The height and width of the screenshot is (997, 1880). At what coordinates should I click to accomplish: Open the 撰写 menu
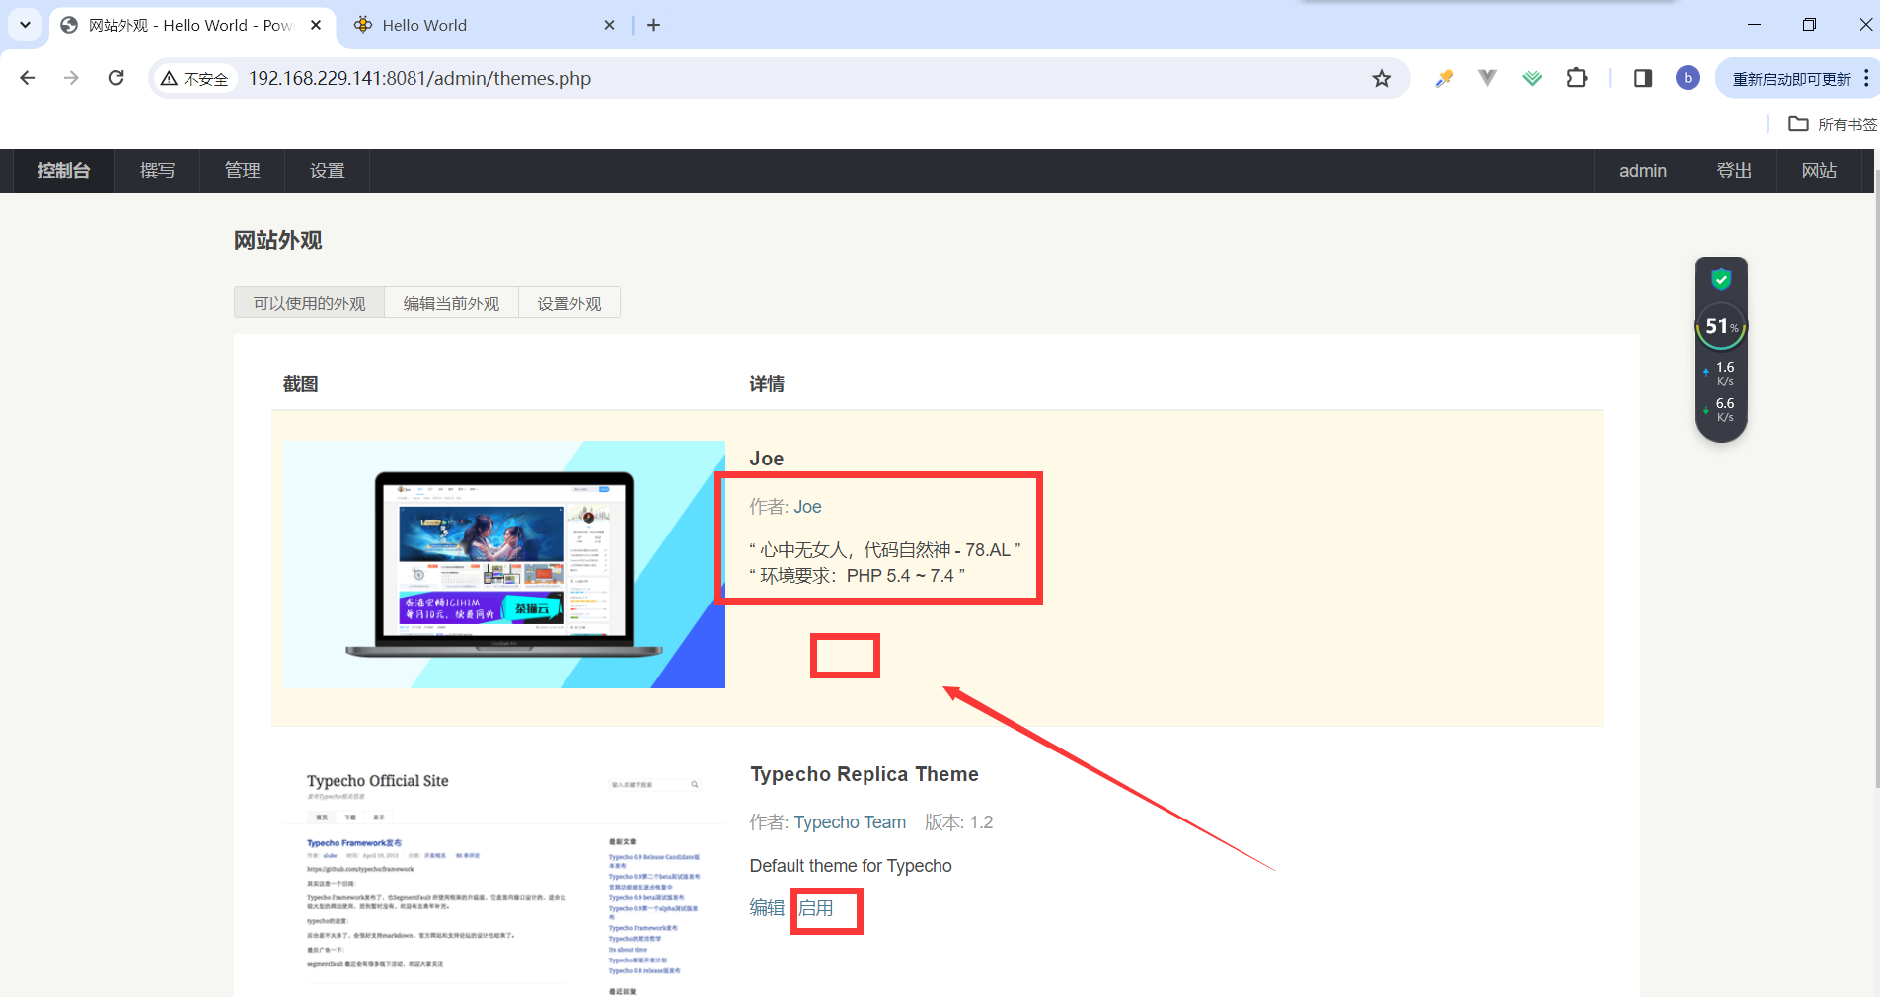coord(158,171)
